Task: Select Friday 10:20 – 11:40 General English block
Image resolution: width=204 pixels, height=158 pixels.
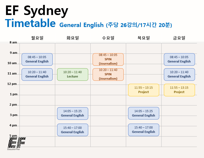Action: pos(179,74)
